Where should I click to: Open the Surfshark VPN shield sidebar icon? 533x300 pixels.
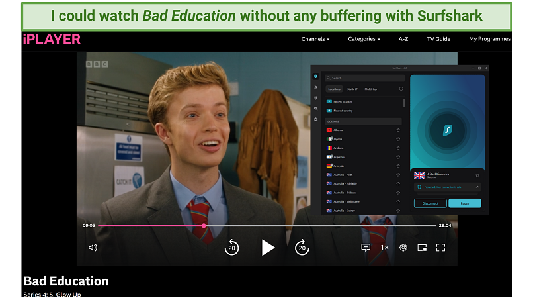tap(315, 77)
